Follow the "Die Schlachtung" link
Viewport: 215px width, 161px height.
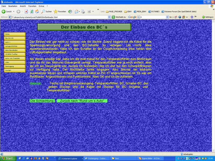point(42,101)
